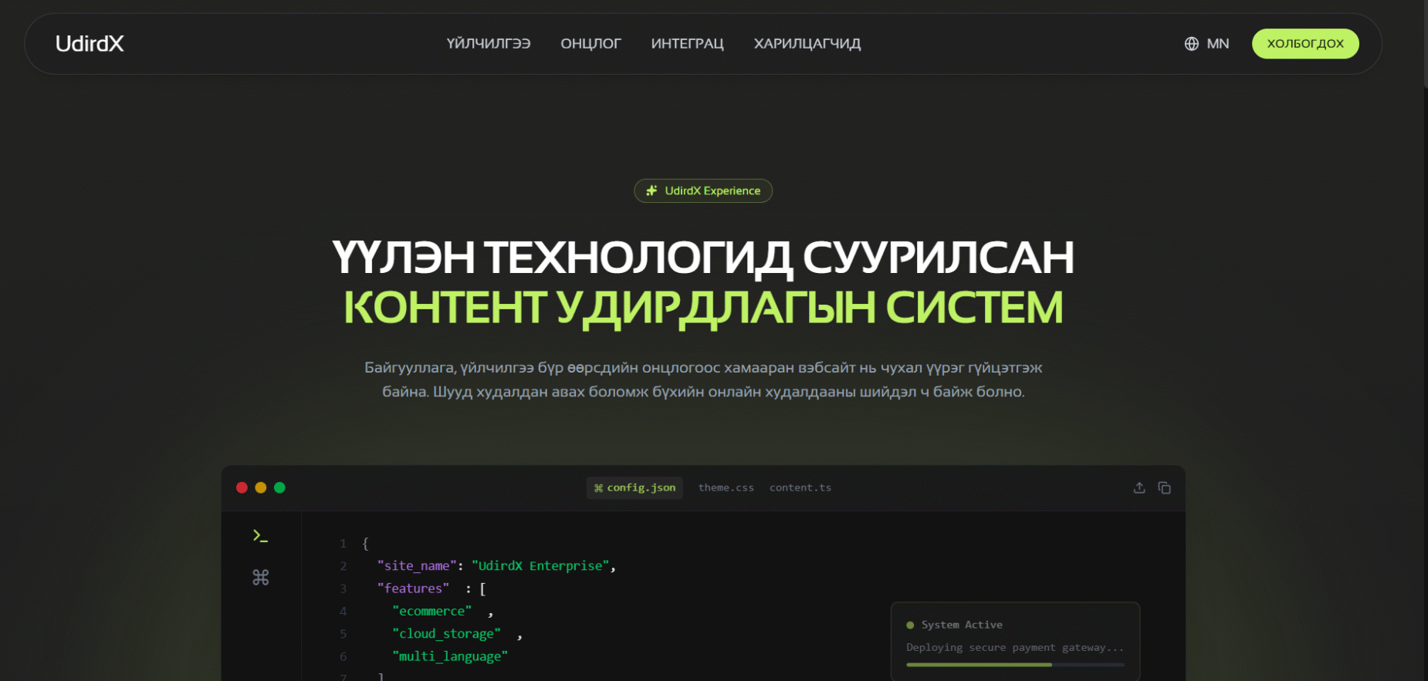Click the sparkle icon in UdirdX Experience badge
Viewport: 1428px width, 681px height.
(651, 190)
